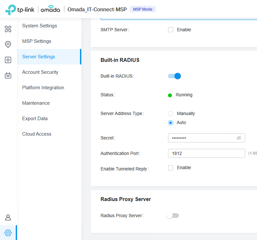The image size is (257, 240).
Task: Enable the Radius Proxy Server toggle
Action: [173, 215]
